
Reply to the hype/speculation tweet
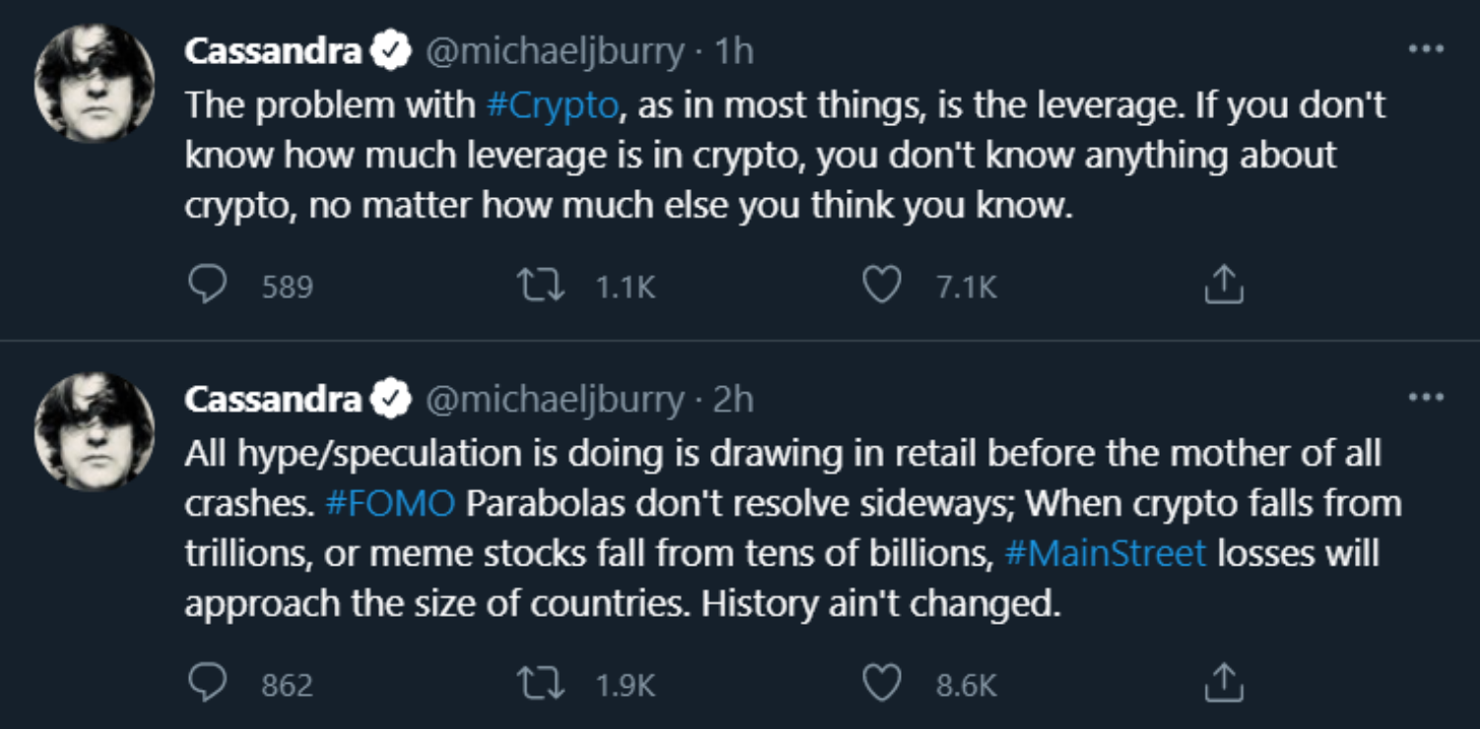[208, 684]
